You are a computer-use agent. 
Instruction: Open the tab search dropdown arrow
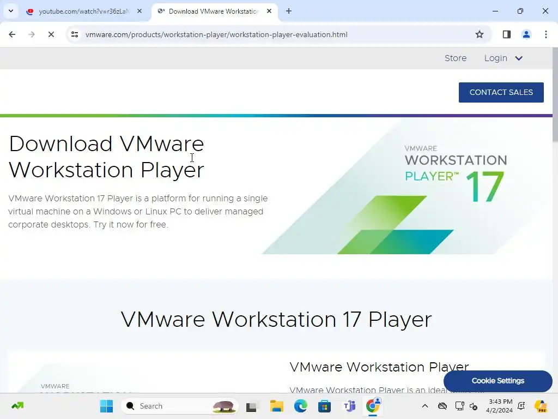tap(11, 11)
